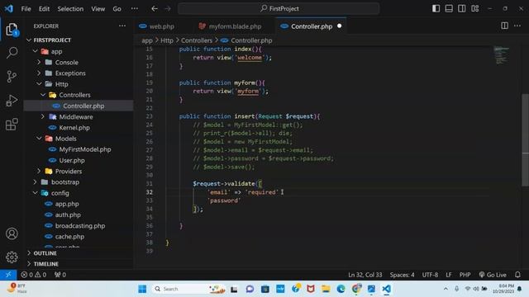Collapse the FIRSTPROJECT root folder
This screenshot has height=297, width=529.
(x=29, y=40)
